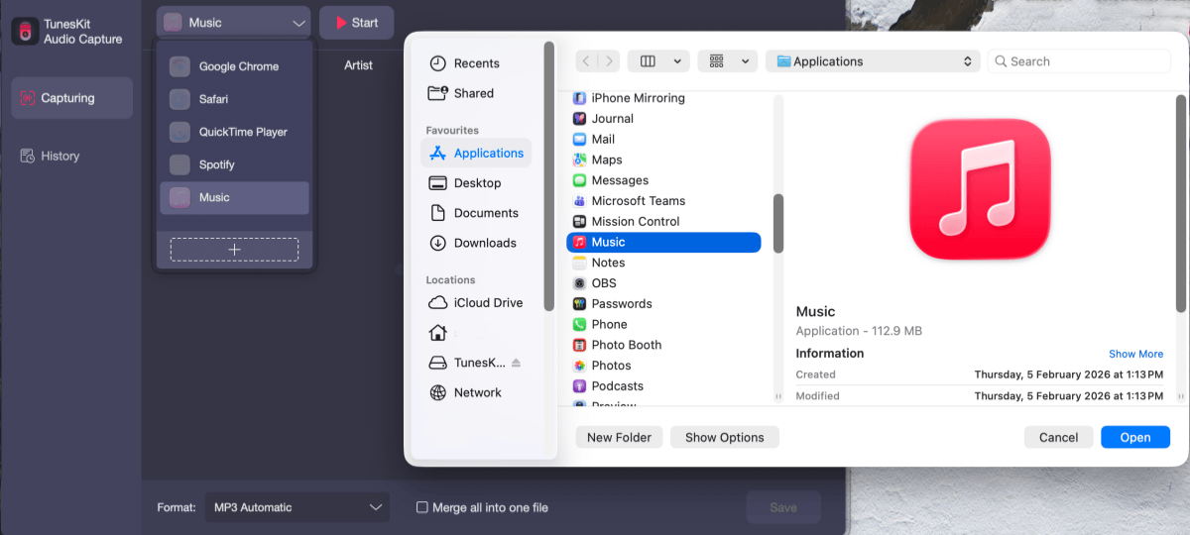Image resolution: width=1190 pixels, height=535 pixels.
Task: Select Photo Booth in the list
Action: point(663,345)
